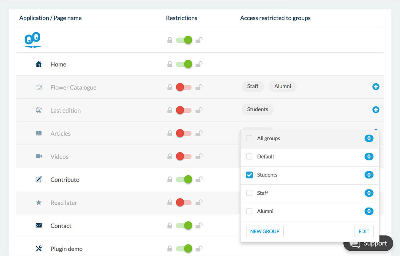Screen dimensions: 400x256
Task: Select the Default entry in group list
Action: 265,157
